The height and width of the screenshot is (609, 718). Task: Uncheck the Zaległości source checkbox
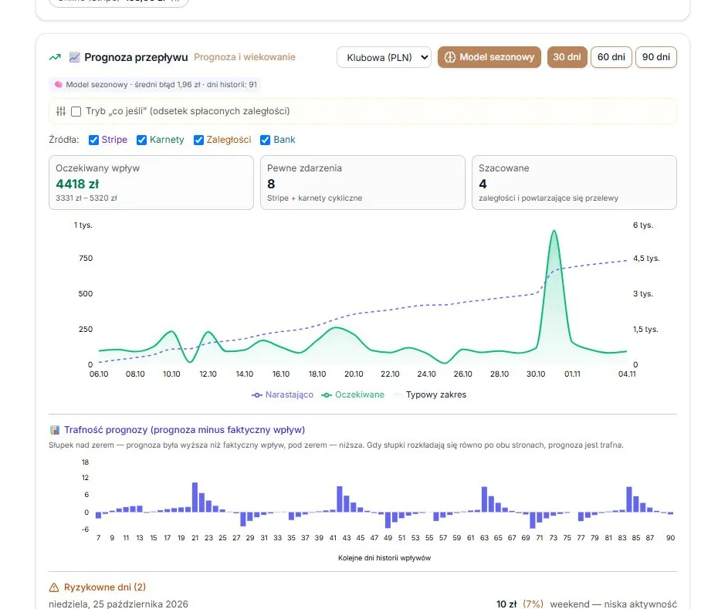(x=198, y=140)
